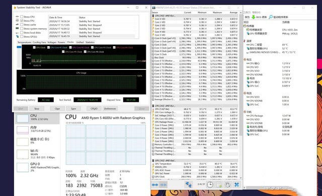Screen dimensions: 322x196
Task: Click the driver update magnifier icon
Action: pyautogui.click(x=271, y=17)
